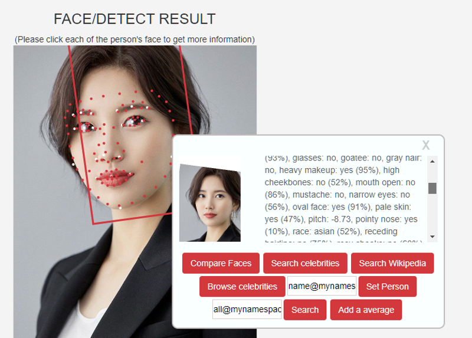Click the cropped face thumbnail in popup

[x=210, y=203]
